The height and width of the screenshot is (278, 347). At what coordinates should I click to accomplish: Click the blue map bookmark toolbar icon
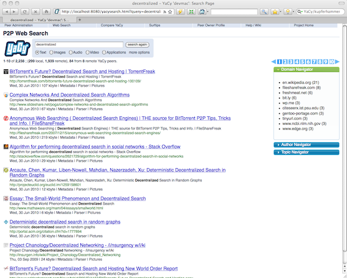[x=202, y=12]
